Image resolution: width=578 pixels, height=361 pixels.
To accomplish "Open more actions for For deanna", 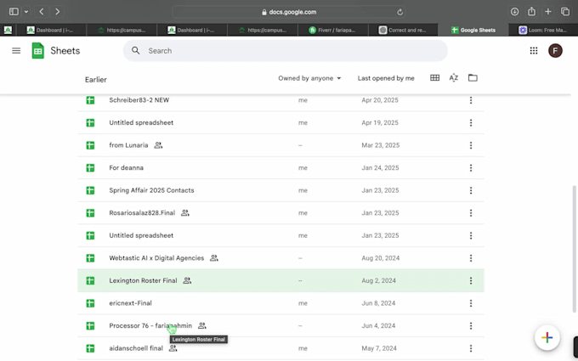I will coord(471,168).
